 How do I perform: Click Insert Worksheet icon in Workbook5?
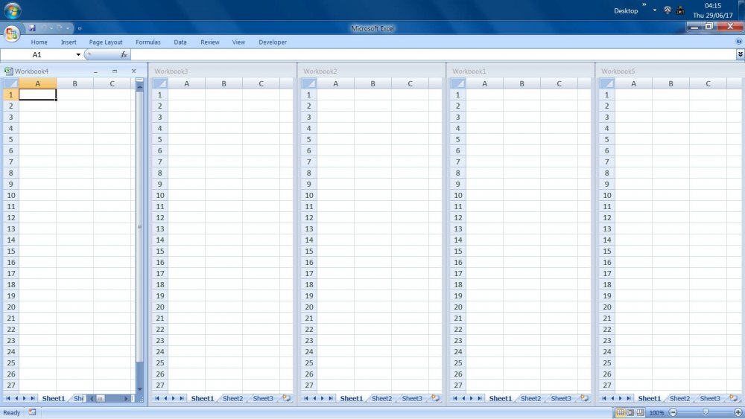734,398
